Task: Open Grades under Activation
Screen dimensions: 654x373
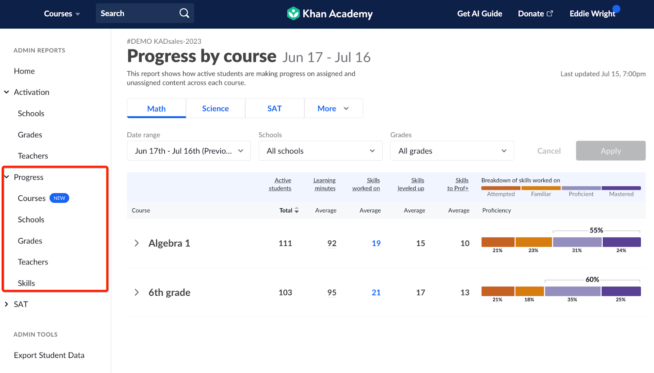Action: (x=30, y=135)
